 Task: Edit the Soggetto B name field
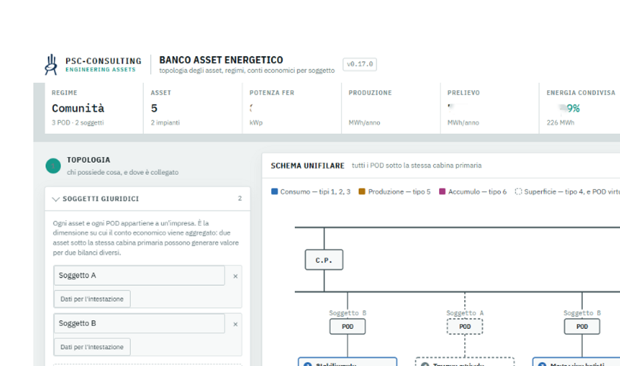coord(139,323)
